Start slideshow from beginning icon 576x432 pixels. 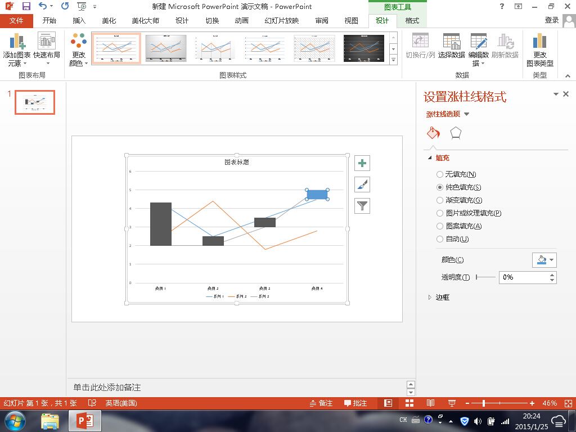[82, 6]
